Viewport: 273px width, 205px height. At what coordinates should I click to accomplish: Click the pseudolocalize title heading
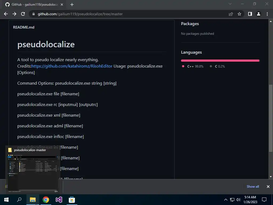pos(46,44)
